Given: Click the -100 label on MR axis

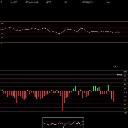Looking at the screenshot, I should pyautogui.click(x=125, y=113).
